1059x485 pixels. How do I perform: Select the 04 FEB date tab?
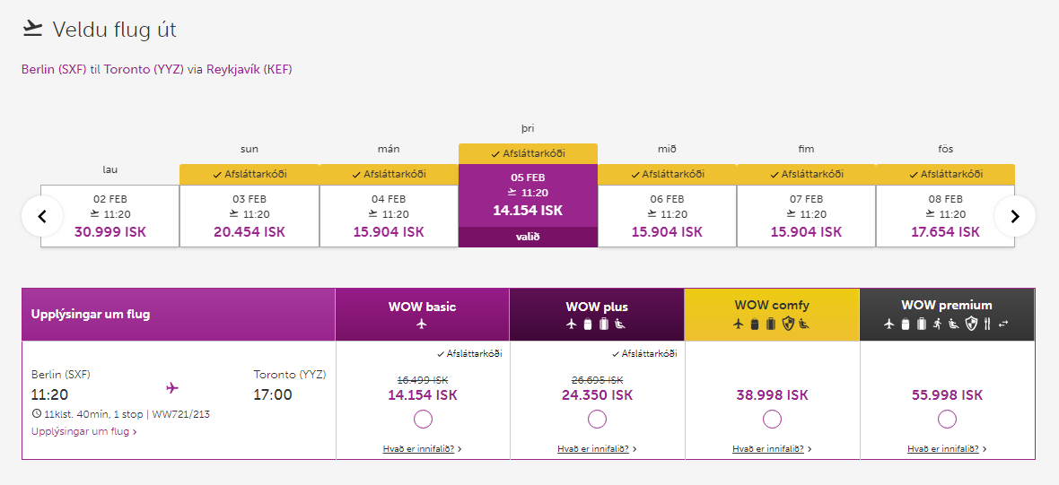point(389,215)
